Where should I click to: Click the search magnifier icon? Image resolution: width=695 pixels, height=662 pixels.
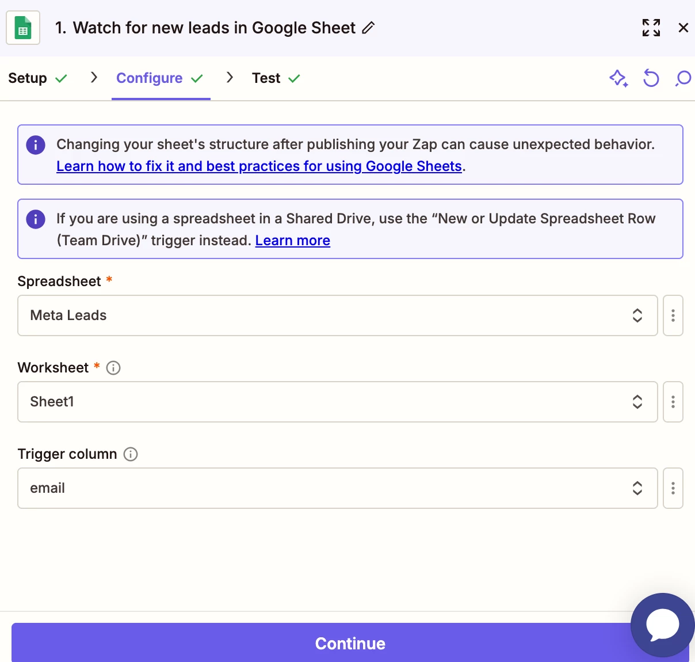click(683, 78)
